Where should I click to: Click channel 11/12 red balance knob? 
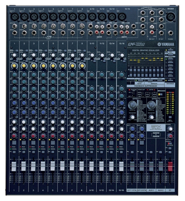point(101,136)
